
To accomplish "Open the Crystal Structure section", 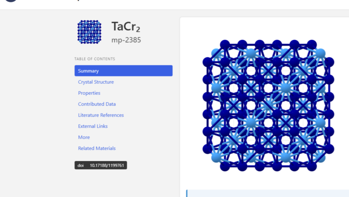I will 96,82.
